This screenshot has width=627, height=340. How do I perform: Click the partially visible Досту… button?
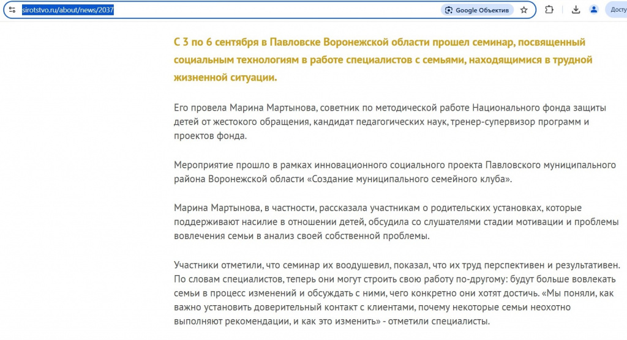(617, 10)
